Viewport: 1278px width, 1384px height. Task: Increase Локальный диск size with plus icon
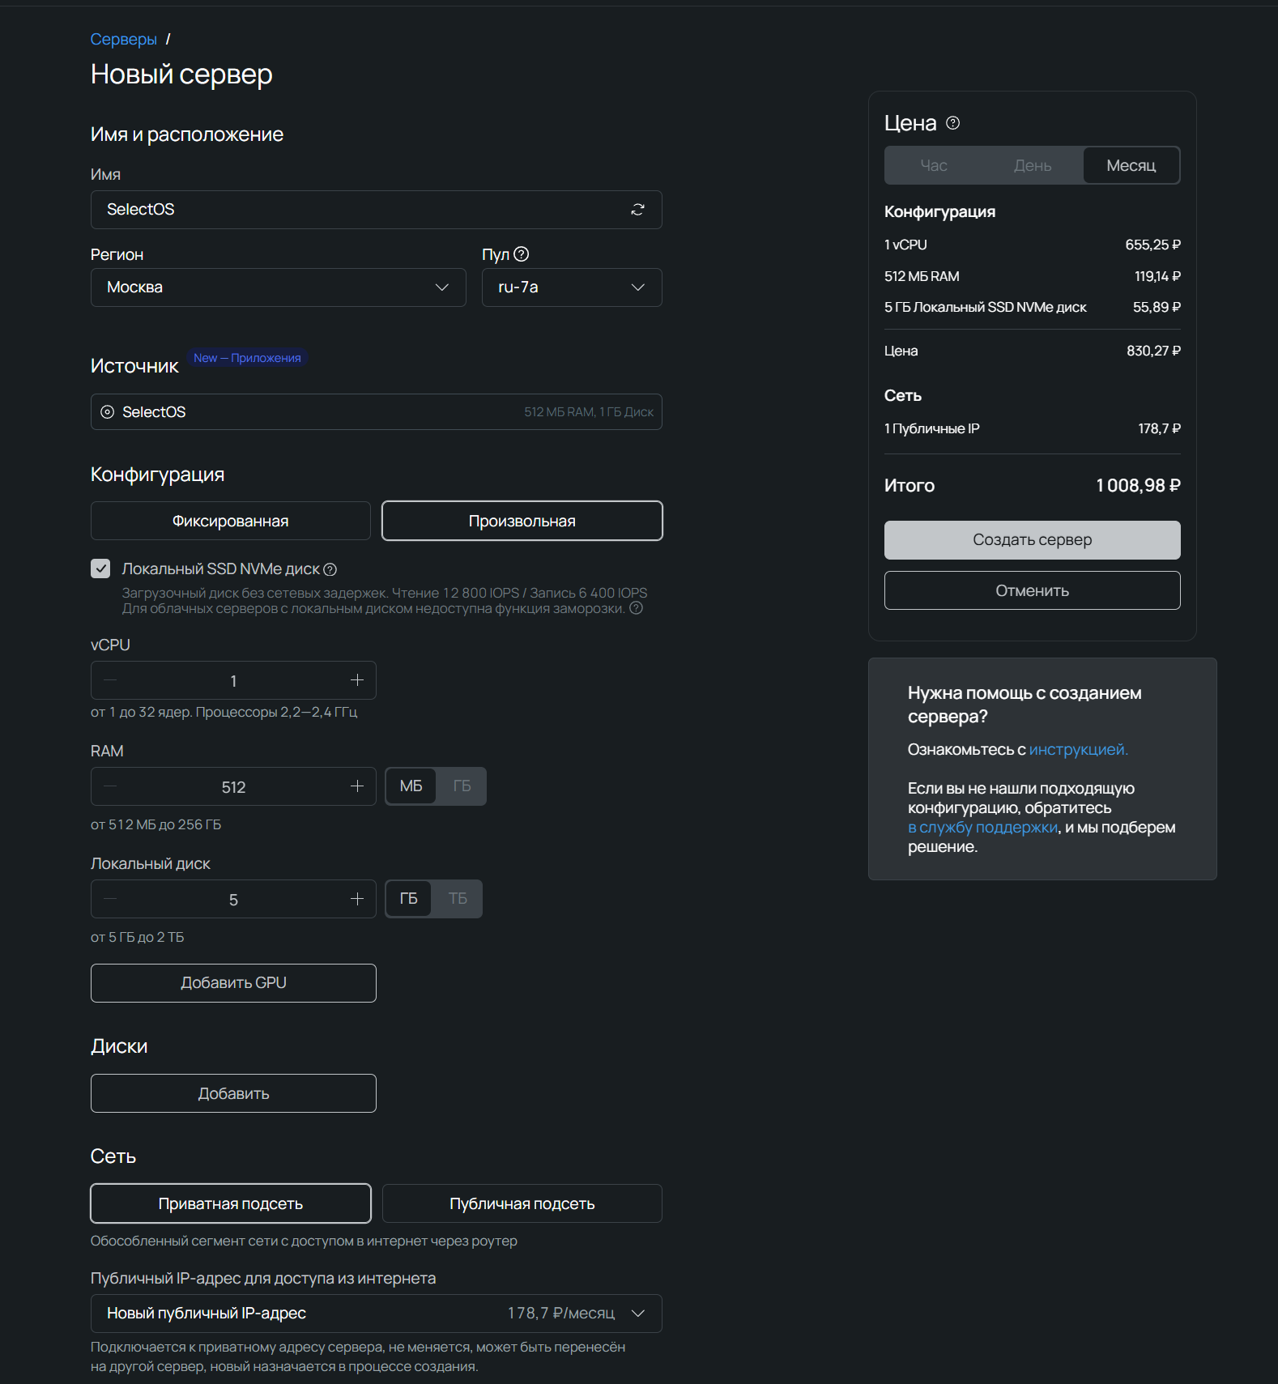[357, 899]
